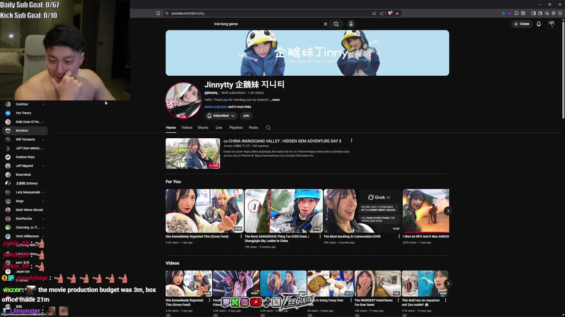
Task: Open the site information icon beside URL
Action: (x=167, y=13)
